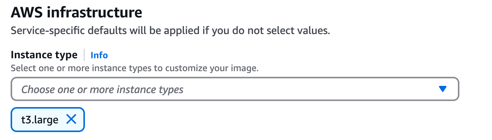Click the blue triangle caret icon

click(x=442, y=89)
